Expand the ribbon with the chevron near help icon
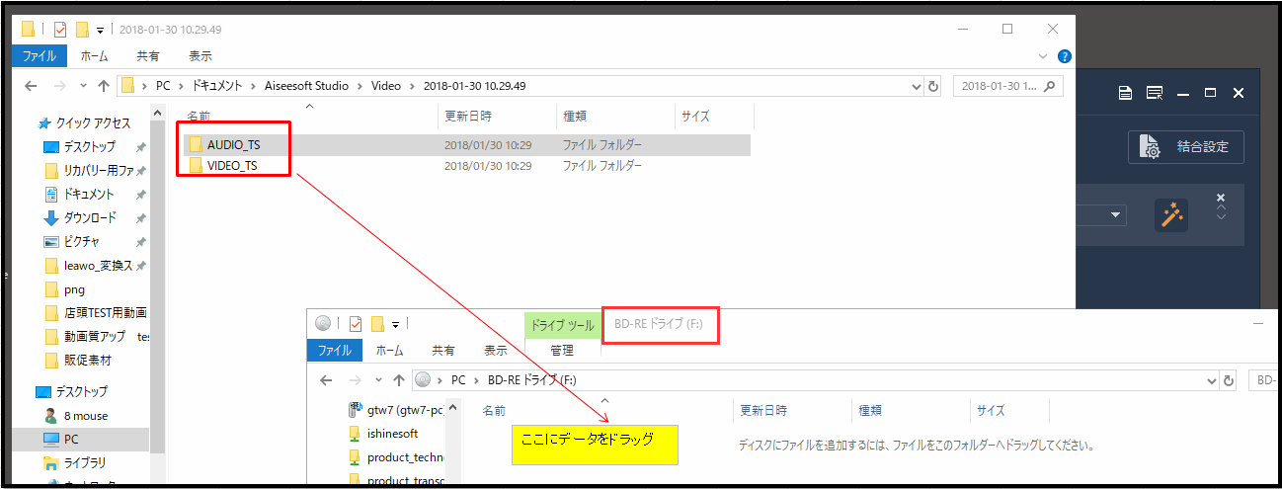Screen dimensions: 1282x489 pyautogui.click(x=1044, y=56)
